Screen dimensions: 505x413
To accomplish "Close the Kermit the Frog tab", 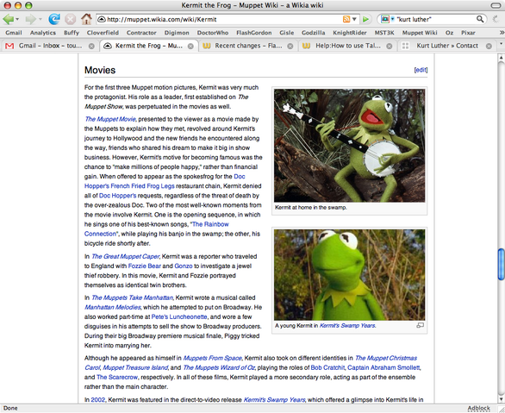I will (190, 46).
